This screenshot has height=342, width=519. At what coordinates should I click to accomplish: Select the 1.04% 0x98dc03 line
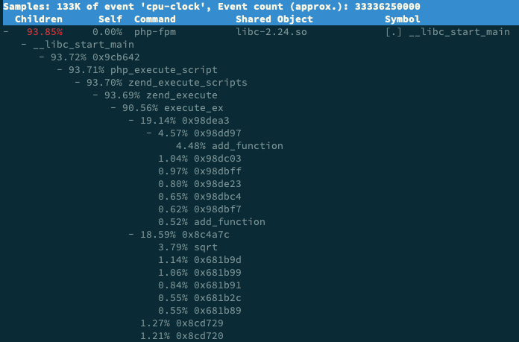199,159
